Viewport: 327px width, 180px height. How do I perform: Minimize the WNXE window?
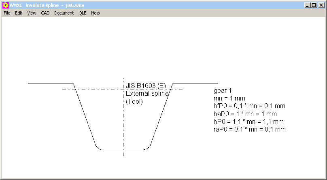click(307, 5)
